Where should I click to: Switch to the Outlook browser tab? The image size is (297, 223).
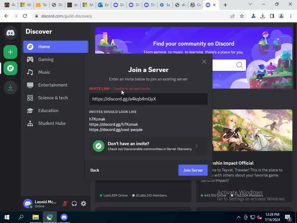[x=104, y=5]
